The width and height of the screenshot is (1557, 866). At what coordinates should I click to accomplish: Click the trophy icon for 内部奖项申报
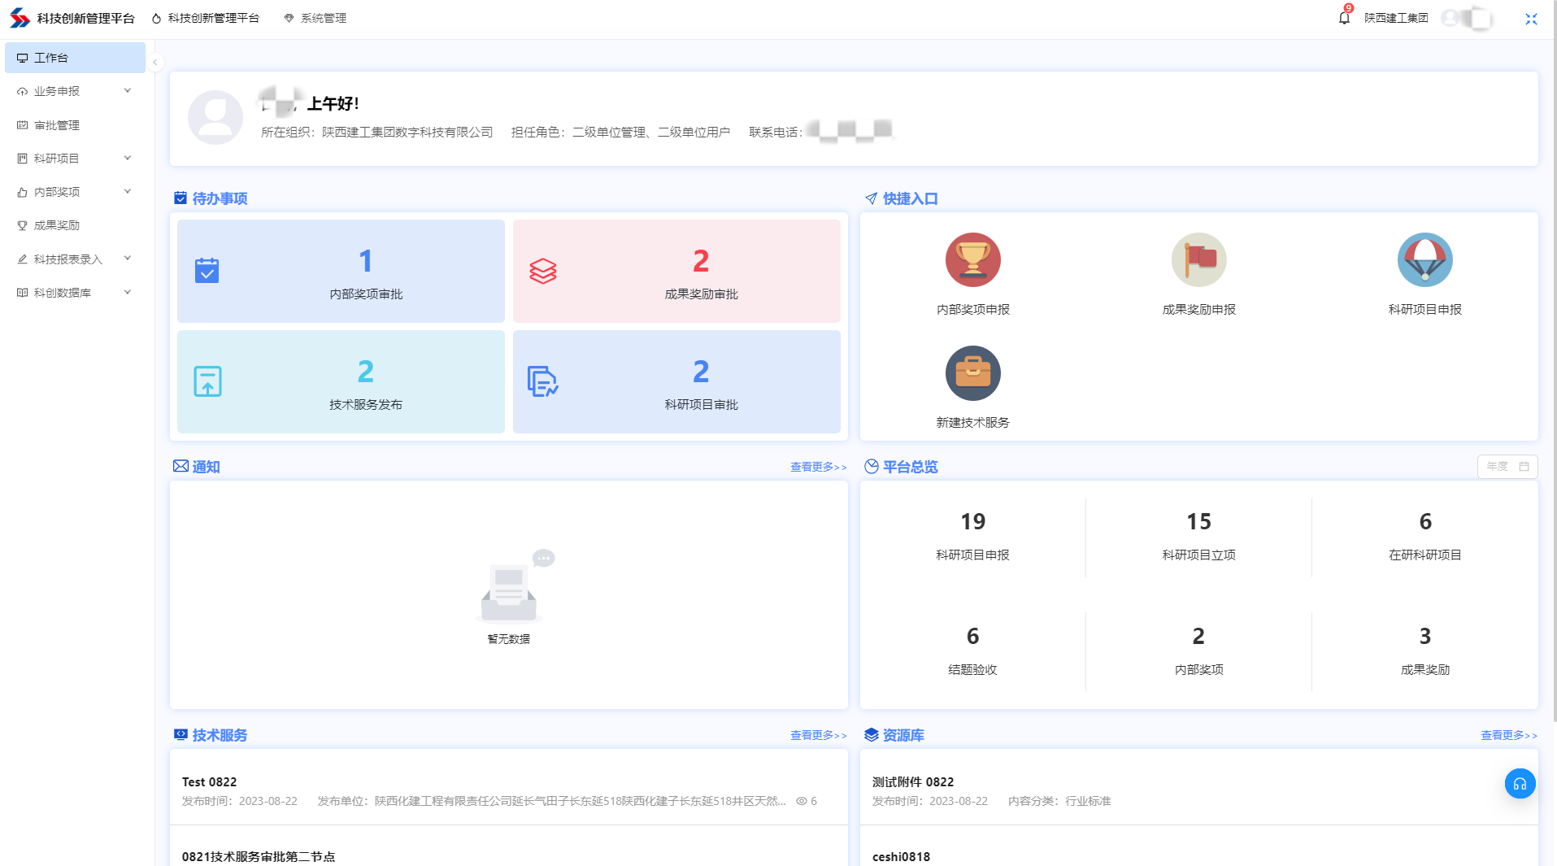point(972,260)
